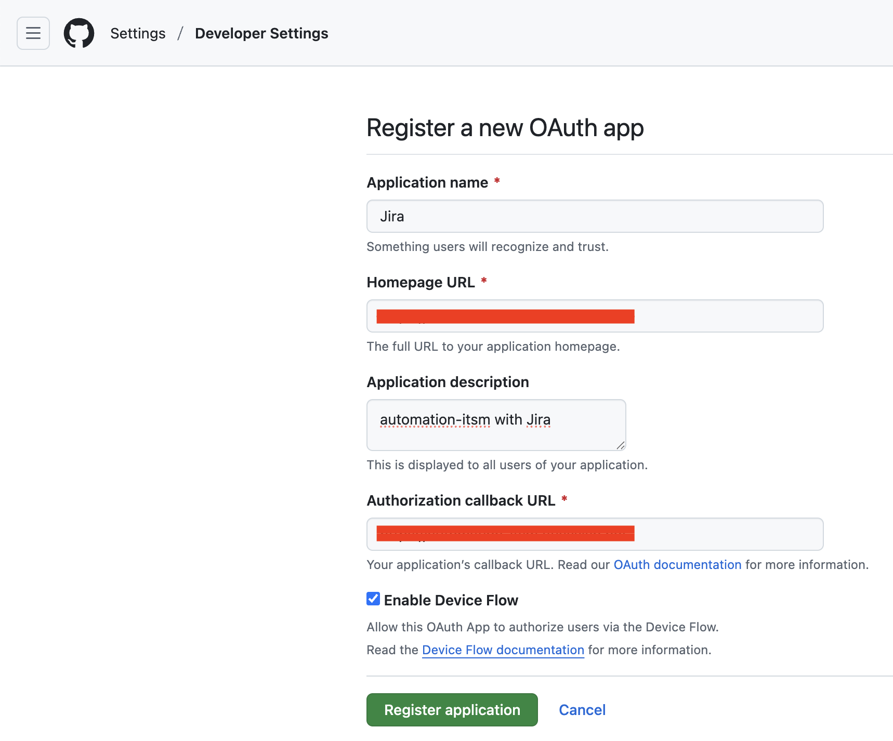893x741 pixels.
Task: Click the GitHub logo icon
Action: point(79,33)
